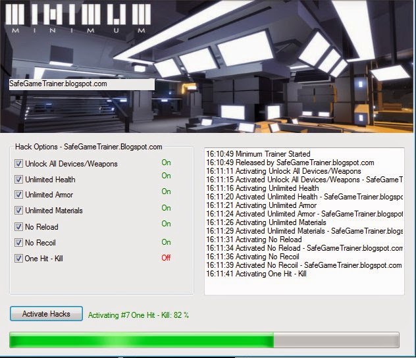
Task: Select the 16:11:24 Activated Unlimited Armor line
Action: (304, 213)
